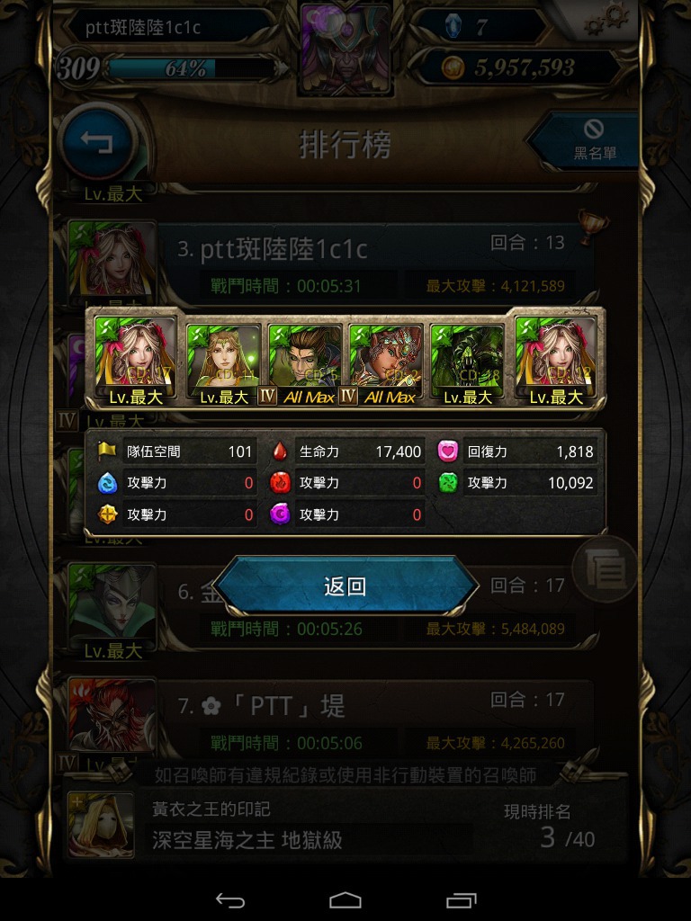This screenshot has width=691, height=921.
Task: Tap the summoner avatar portrait at top
Action: pos(345,49)
